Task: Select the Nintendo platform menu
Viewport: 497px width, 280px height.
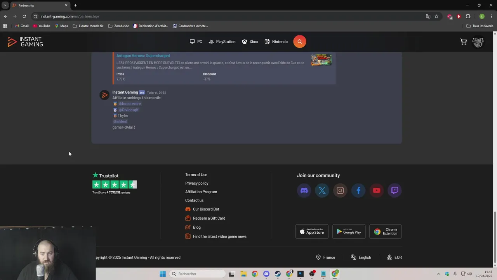Action: [276, 42]
